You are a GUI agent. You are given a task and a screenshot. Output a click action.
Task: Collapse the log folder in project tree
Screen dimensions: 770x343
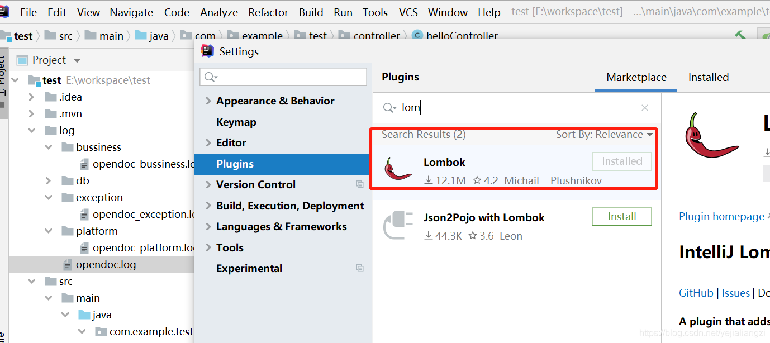[x=32, y=130]
